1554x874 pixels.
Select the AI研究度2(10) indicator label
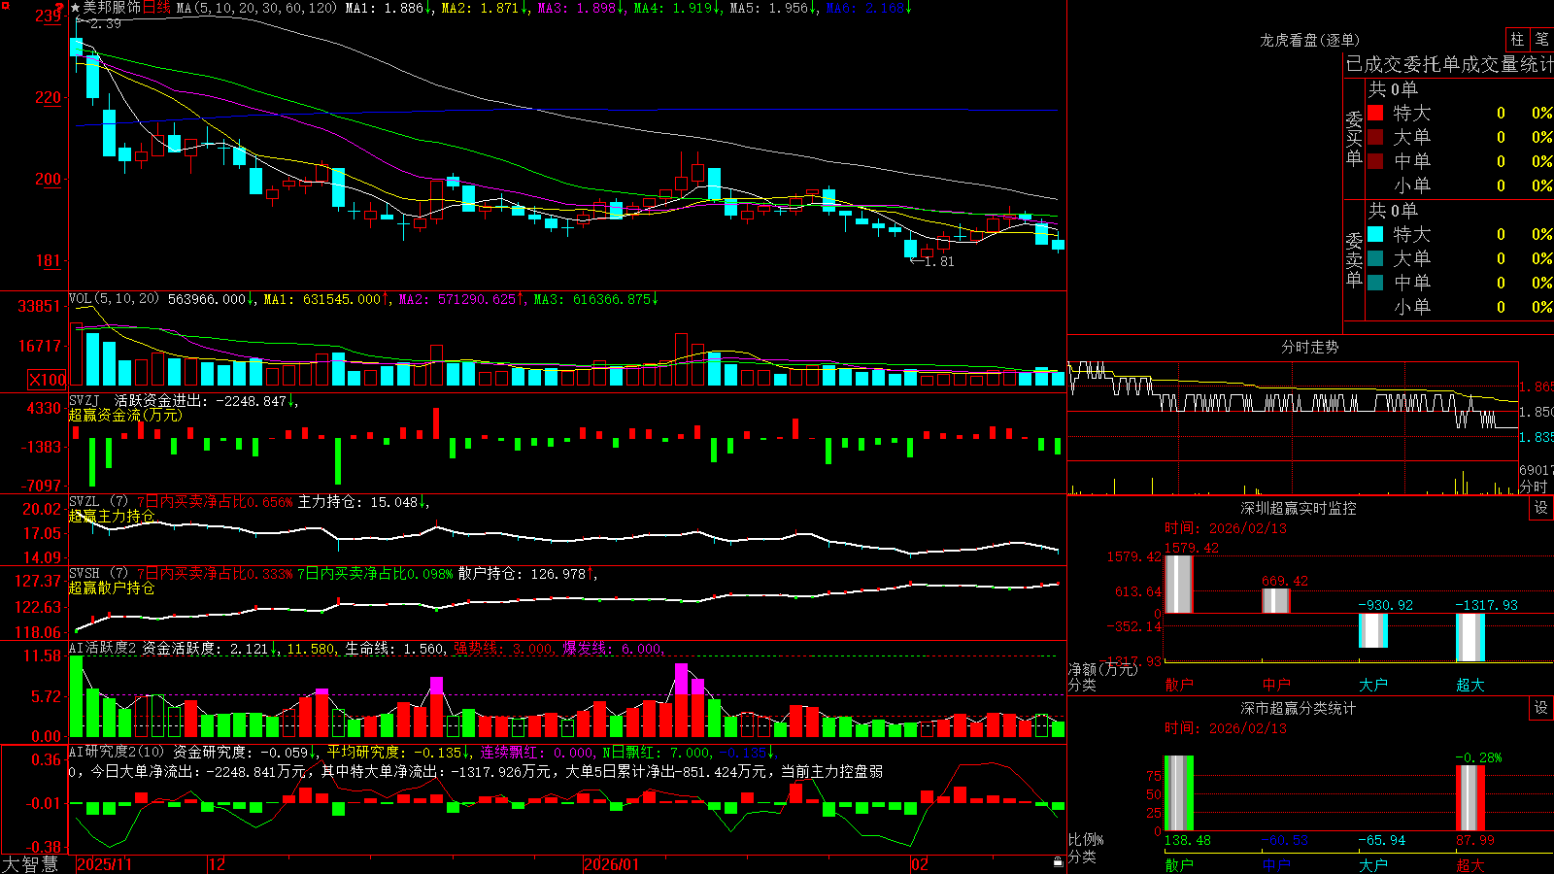coord(118,752)
